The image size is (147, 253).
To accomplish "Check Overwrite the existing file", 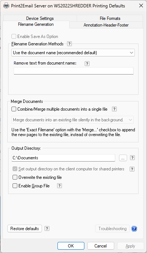I will 15,177.
